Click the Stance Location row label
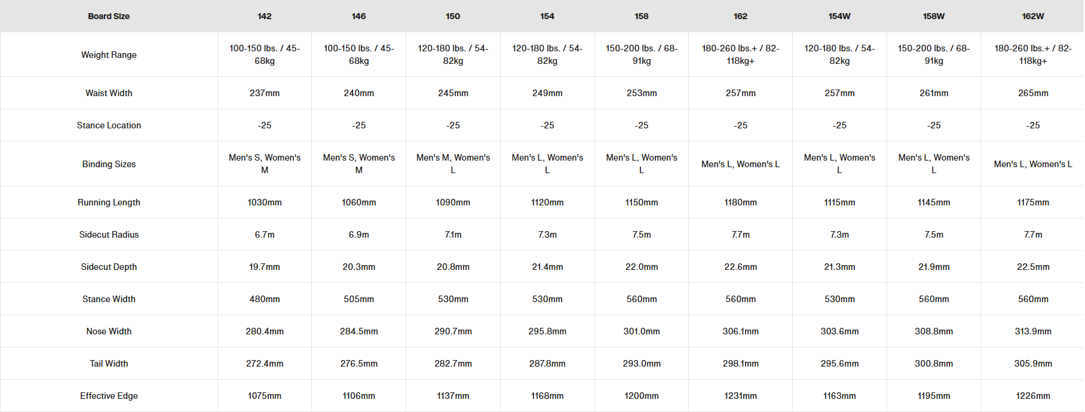 [109, 125]
